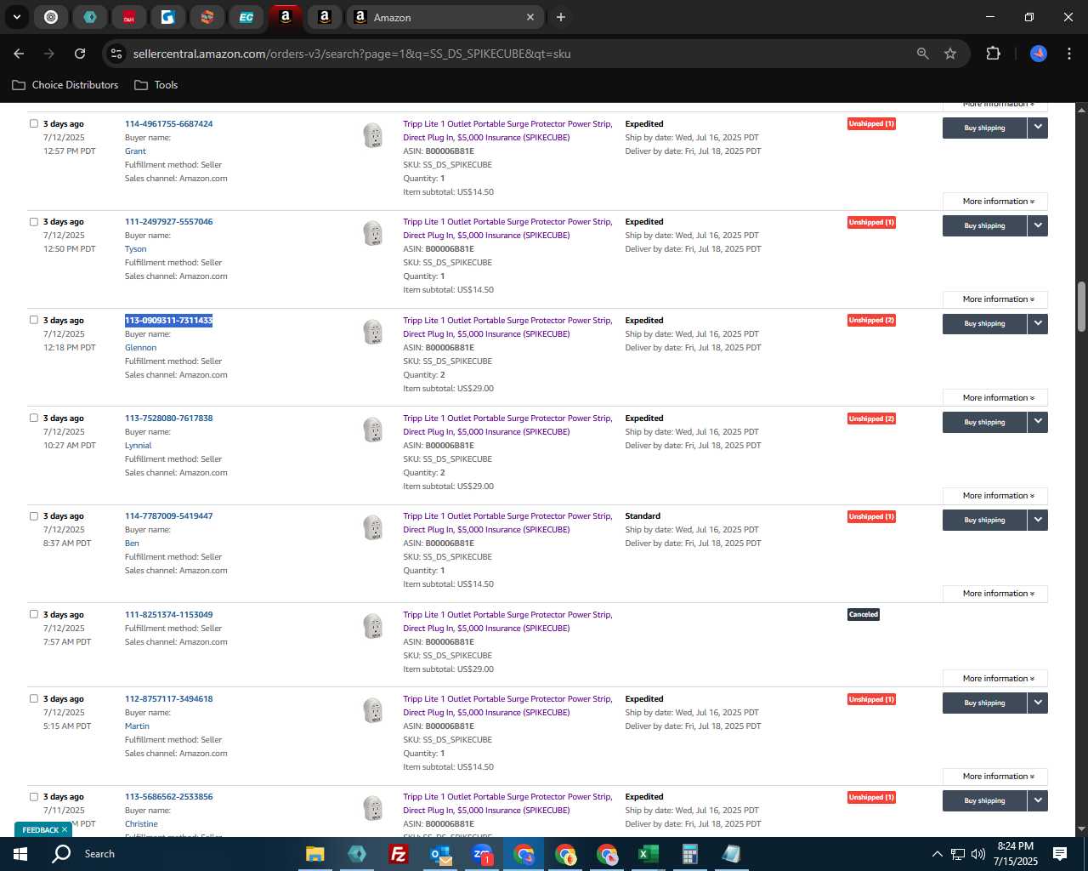Open a new browser tab

pyautogui.click(x=561, y=17)
